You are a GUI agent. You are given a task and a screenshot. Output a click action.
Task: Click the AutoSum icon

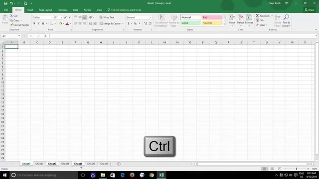(x=257, y=15)
